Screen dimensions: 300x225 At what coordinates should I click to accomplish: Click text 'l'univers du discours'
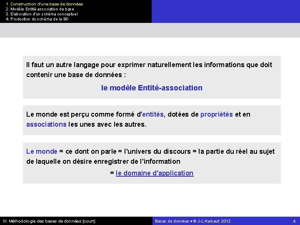[157, 151]
